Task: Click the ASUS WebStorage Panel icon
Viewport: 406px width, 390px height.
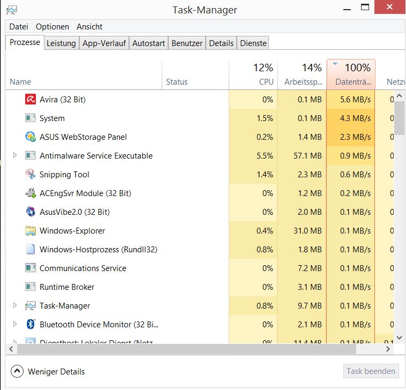Action: pyautogui.click(x=31, y=137)
